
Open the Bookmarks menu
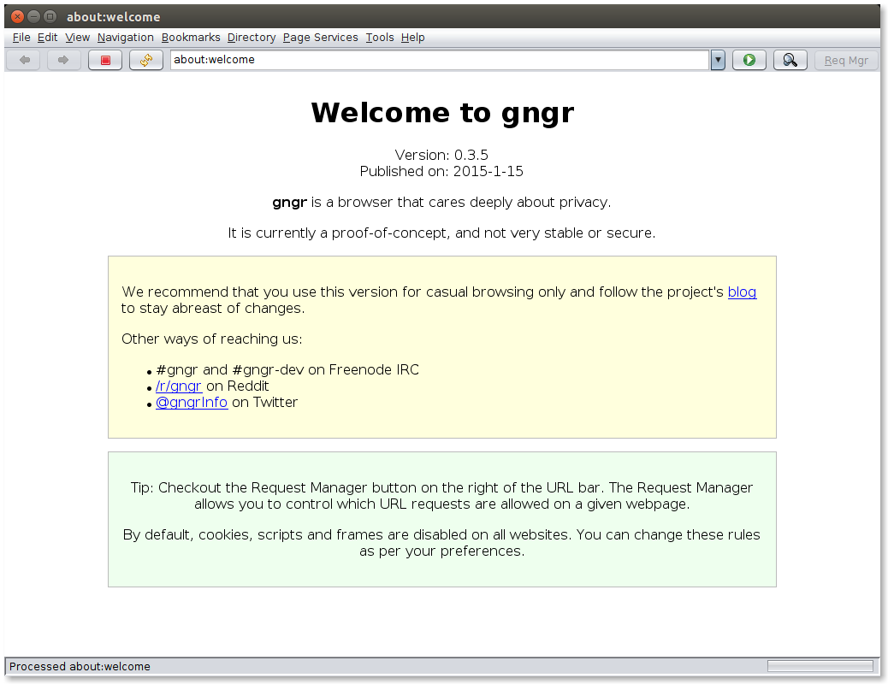click(x=191, y=37)
